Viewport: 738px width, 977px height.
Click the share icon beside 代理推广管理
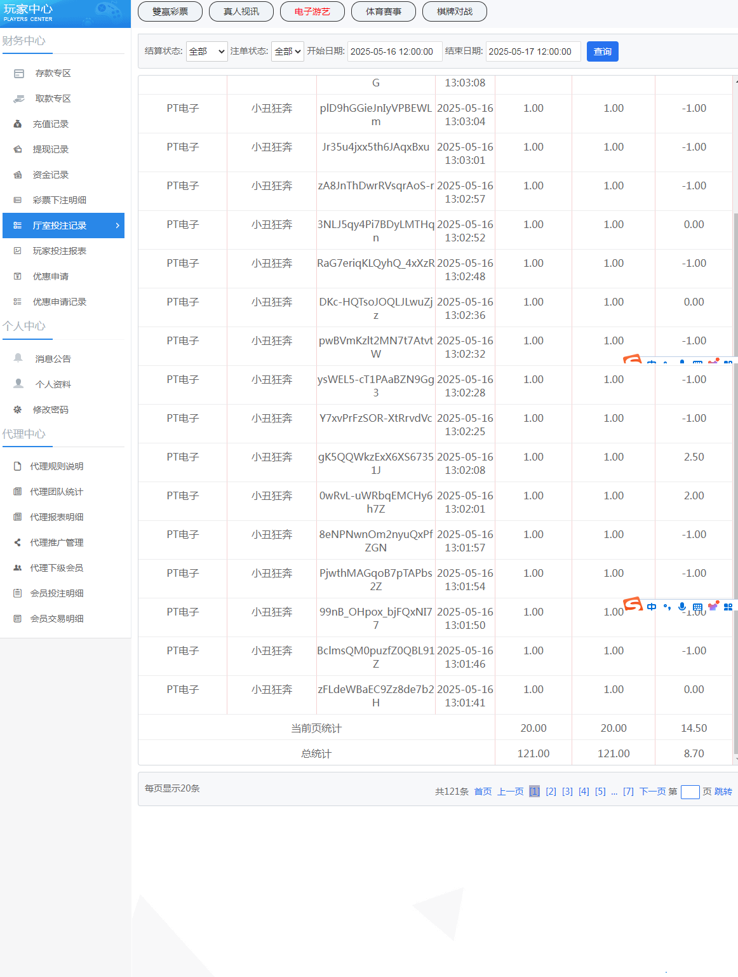[x=18, y=542]
